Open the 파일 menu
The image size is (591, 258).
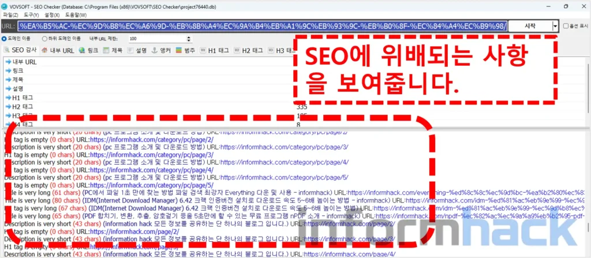click(11, 14)
